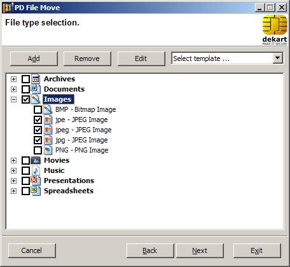Proceed with the Next button

pos(200,250)
